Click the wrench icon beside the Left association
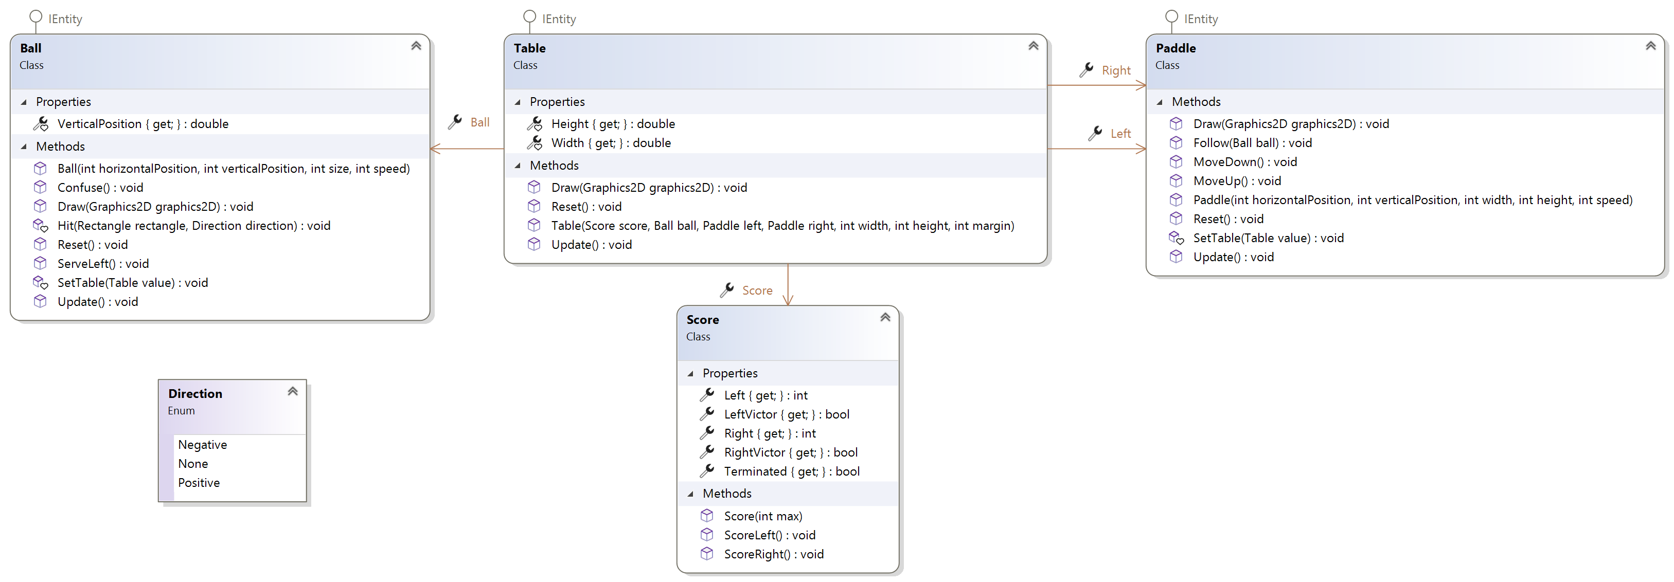Screen dimensions: 1674x582 [x=1095, y=133]
